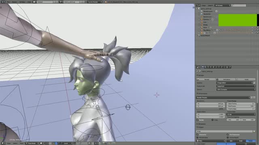Click the RenderLayers icon in outliner
This screenshot has width=259, height=145.
(x=202, y=11)
